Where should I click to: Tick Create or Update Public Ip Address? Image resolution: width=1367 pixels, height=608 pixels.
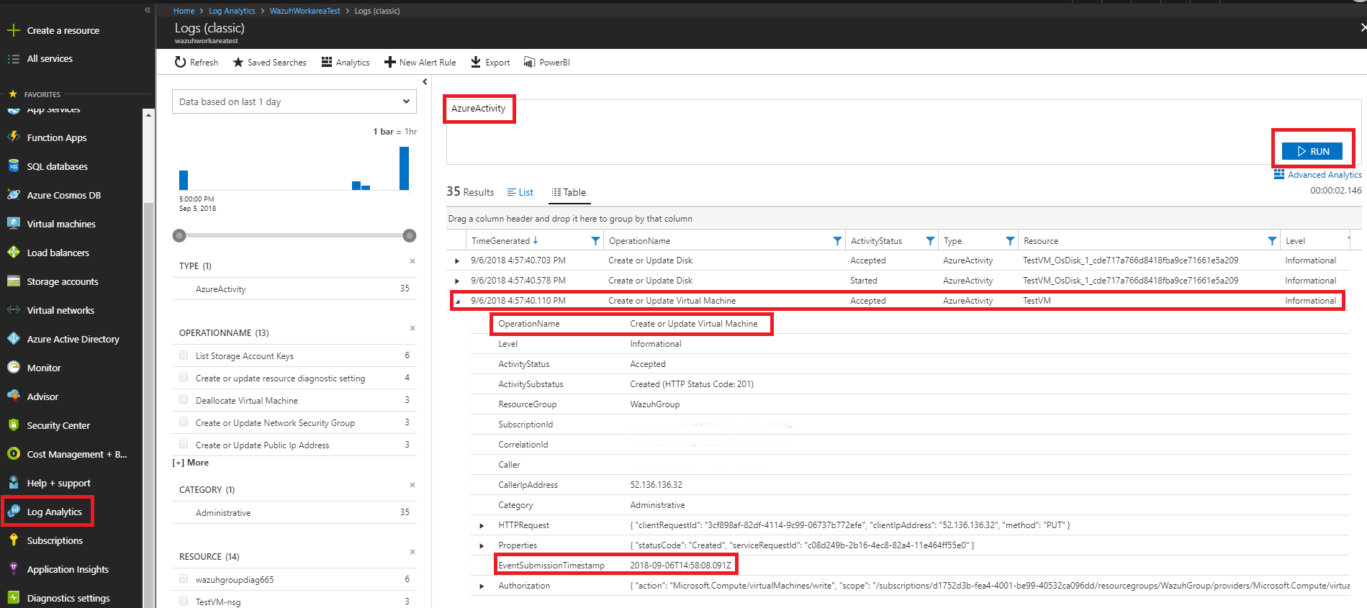point(184,445)
